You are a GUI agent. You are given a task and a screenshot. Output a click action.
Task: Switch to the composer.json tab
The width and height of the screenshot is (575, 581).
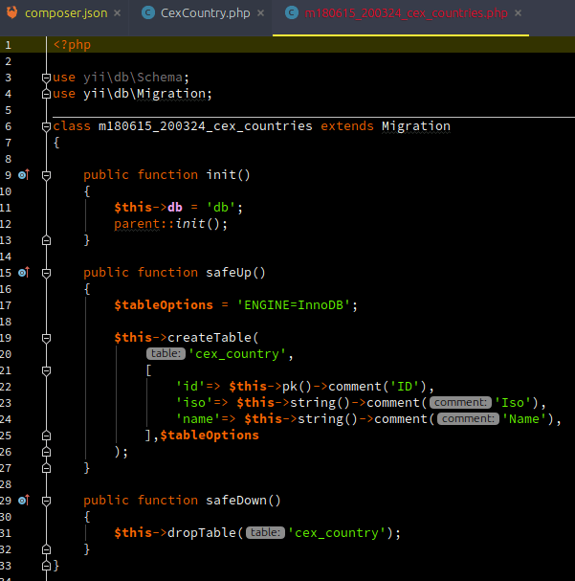[x=66, y=13]
